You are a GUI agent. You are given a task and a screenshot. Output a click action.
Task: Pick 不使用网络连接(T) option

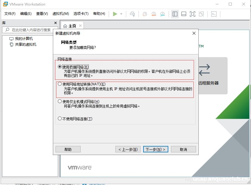click(59, 118)
